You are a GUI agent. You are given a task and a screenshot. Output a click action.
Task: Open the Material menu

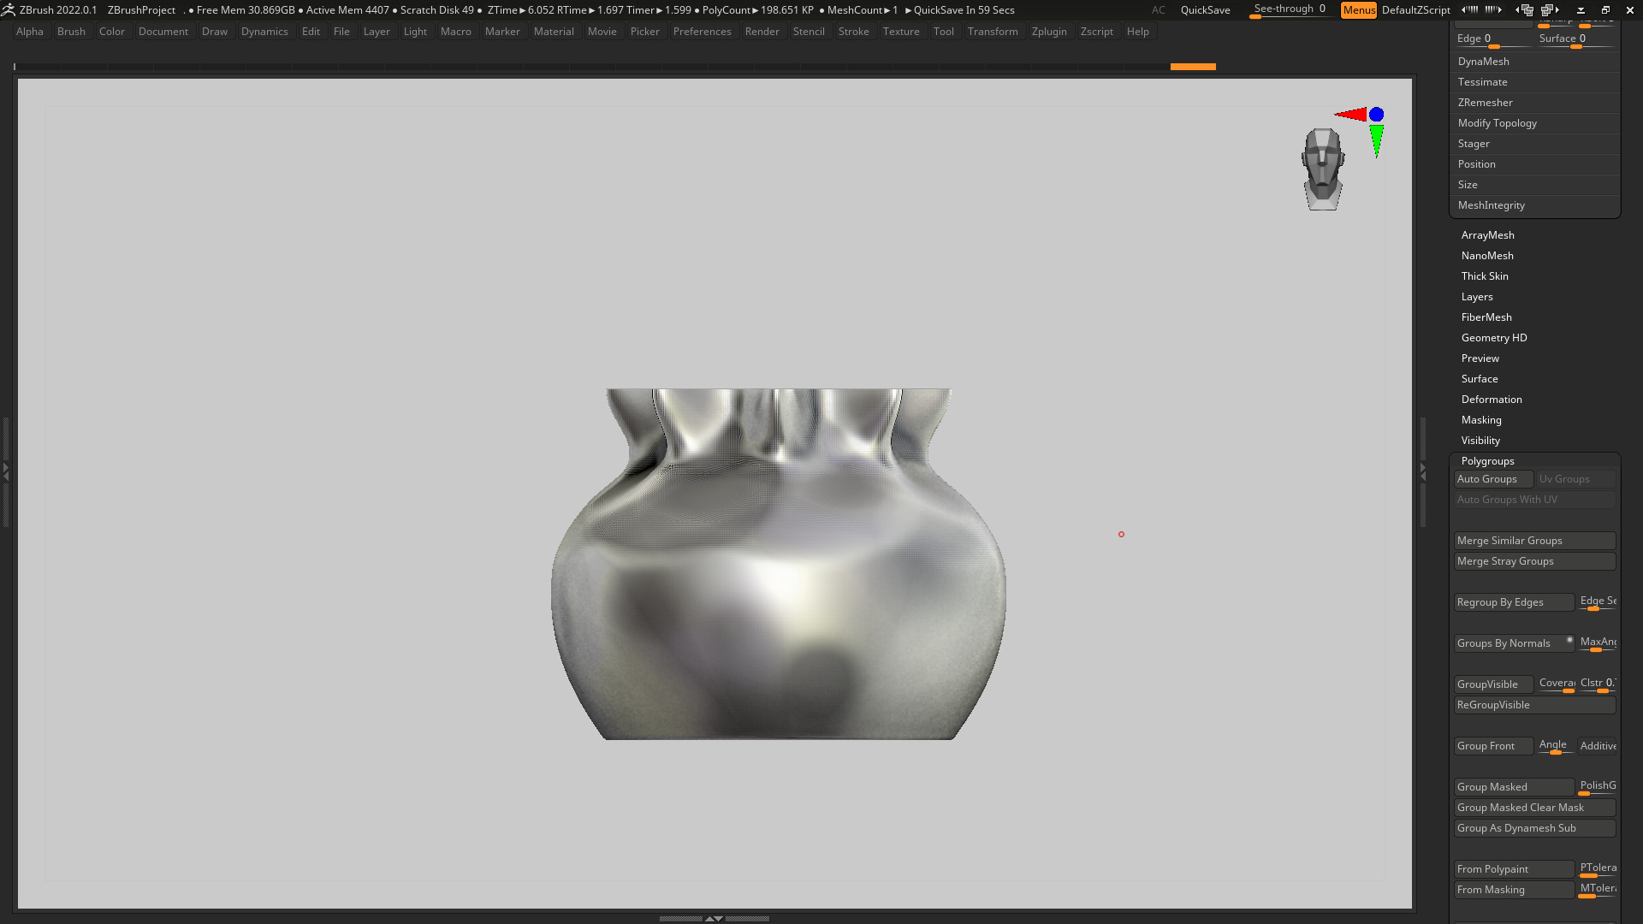click(x=554, y=32)
